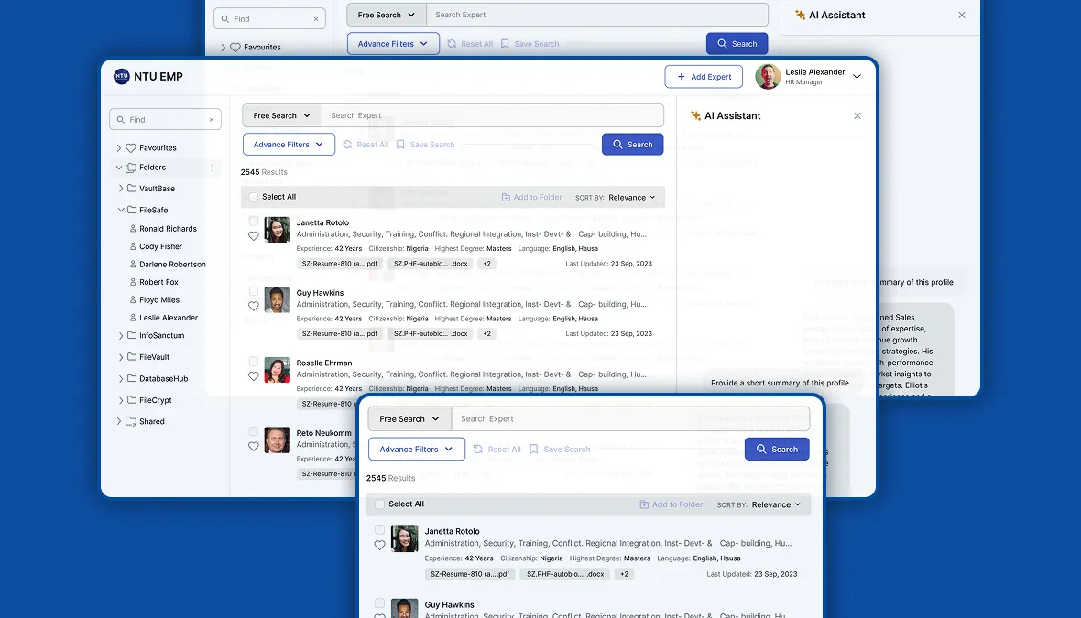Favourite Guy Hawkins with the heart in the middle window
The height and width of the screenshot is (618, 1081).
pyautogui.click(x=254, y=307)
